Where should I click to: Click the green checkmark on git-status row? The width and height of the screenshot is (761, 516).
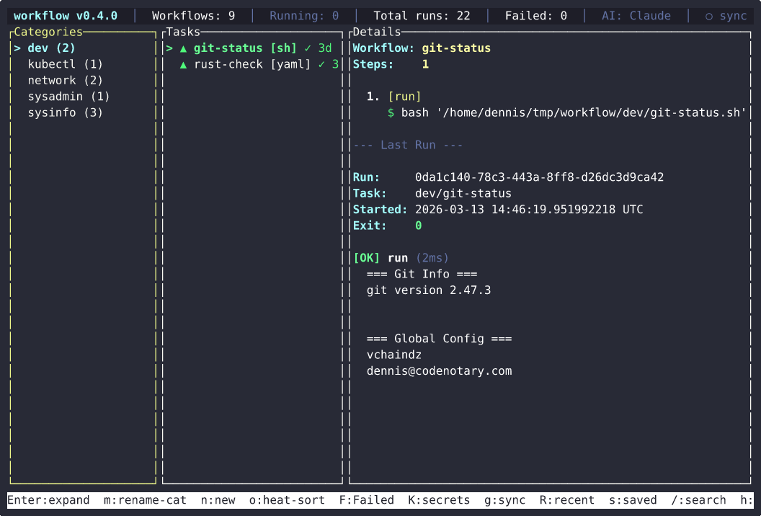[x=308, y=48]
